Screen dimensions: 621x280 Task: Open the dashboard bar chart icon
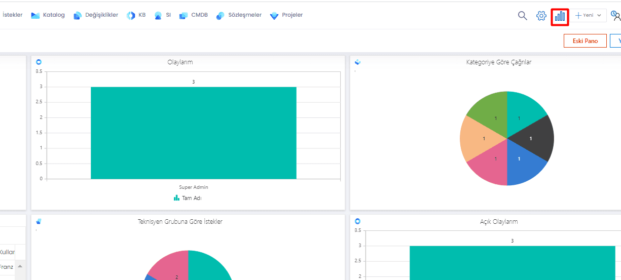(x=560, y=16)
